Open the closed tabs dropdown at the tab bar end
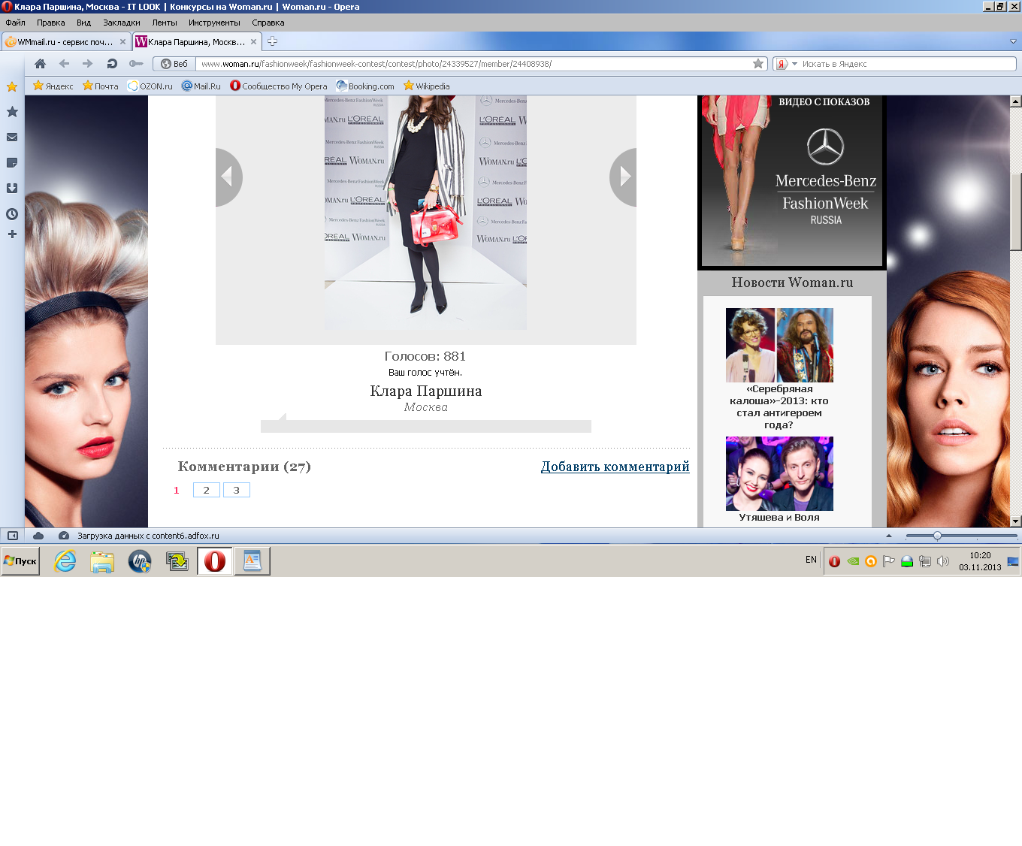The image size is (1022, 846). [1013, 41]
